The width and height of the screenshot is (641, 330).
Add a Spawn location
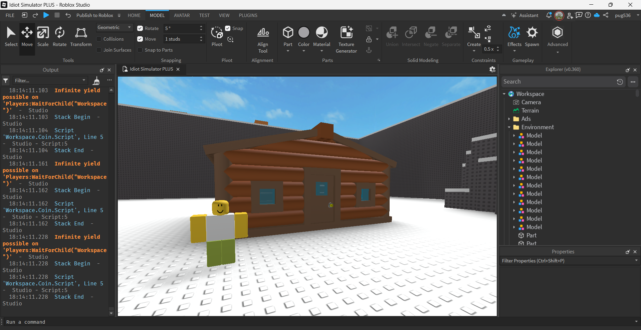pyautogui.click(x=532, y=37)
